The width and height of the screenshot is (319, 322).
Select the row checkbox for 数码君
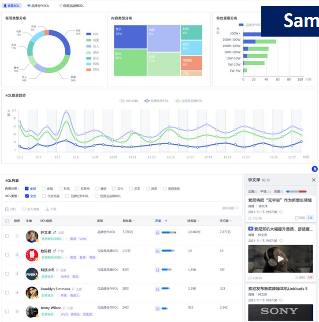[x=7, y=255]
